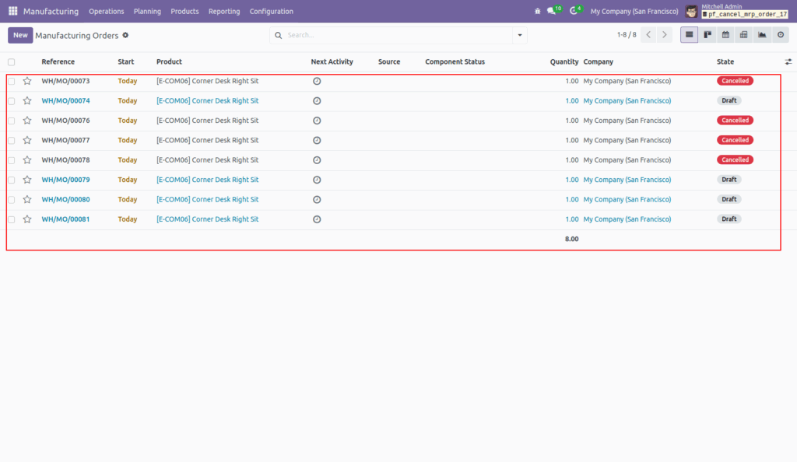Switch to the Activity view
This screenshot has height=462, width=797.
tap(781, 35)
